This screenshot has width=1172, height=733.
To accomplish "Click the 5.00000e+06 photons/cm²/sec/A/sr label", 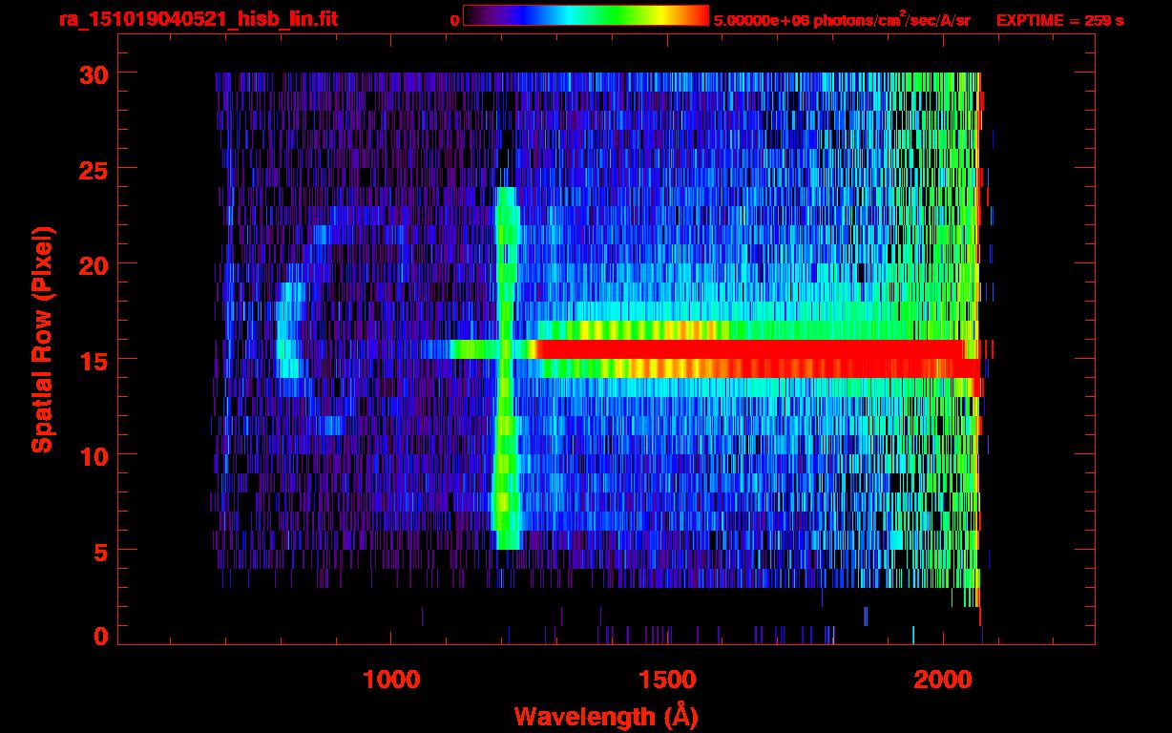I will (x=842, y=19).
